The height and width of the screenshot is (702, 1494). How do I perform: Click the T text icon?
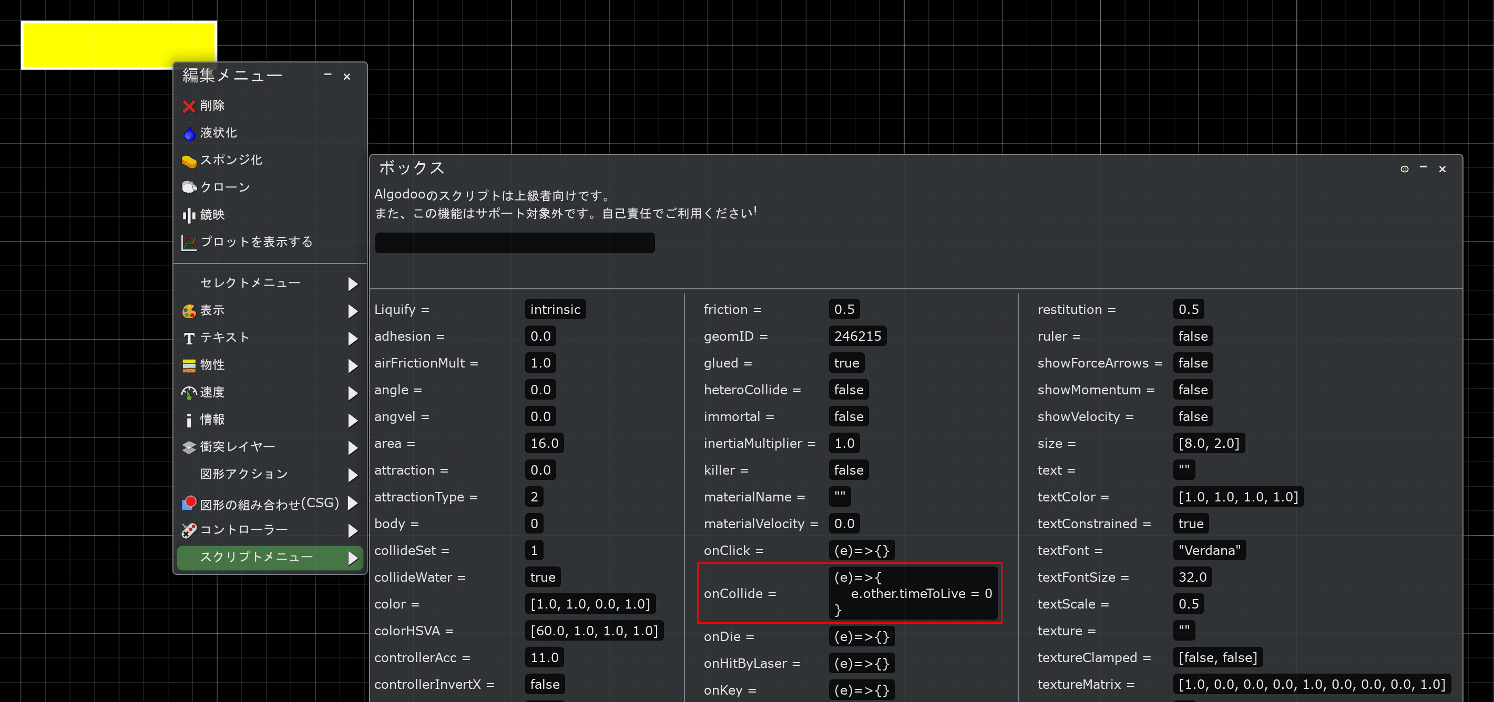[189, 338]
